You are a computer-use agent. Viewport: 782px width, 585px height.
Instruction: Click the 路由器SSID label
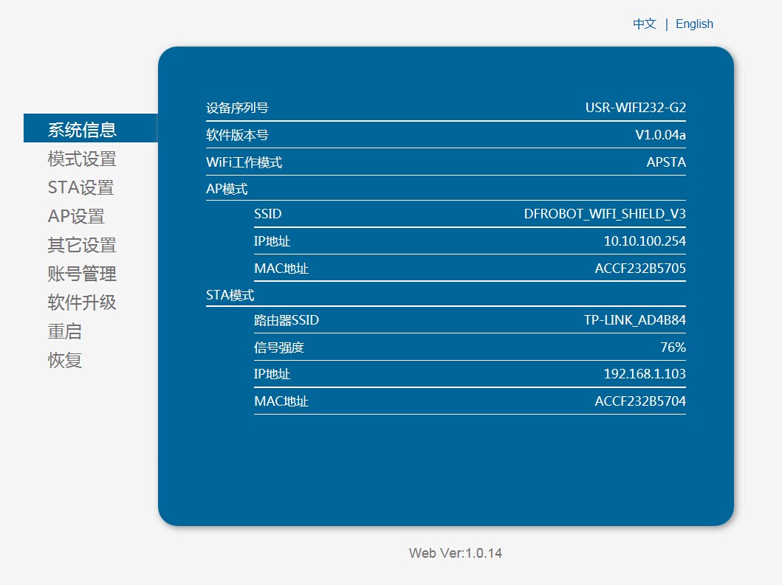pyautogui.click(x=287, y=320)
